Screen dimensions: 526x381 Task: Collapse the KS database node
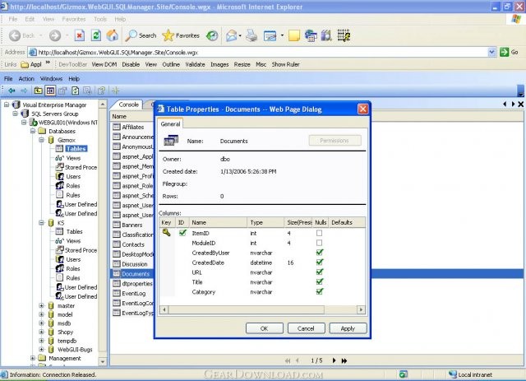pyautogui.click(x=41, y=222)
